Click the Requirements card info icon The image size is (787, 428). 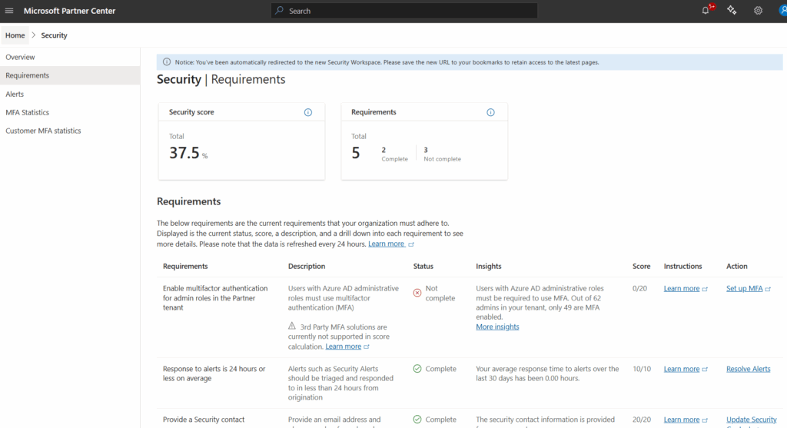pyautogui.click(x=490, y=112)
